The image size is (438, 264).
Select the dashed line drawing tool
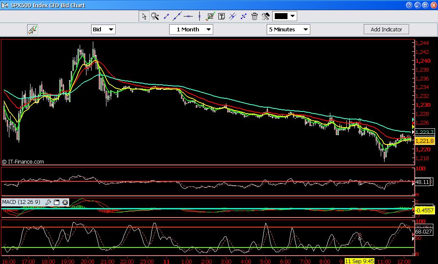(x=243, y=16)
